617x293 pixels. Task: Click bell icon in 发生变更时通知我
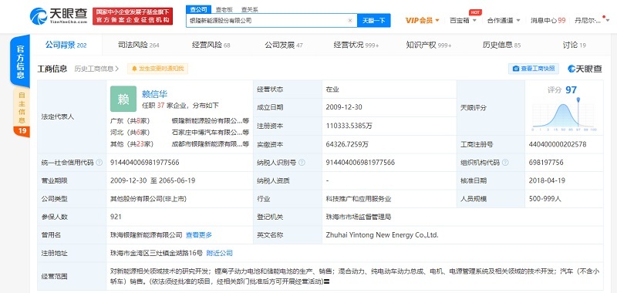pyautogui.click(x=134, y=69)
